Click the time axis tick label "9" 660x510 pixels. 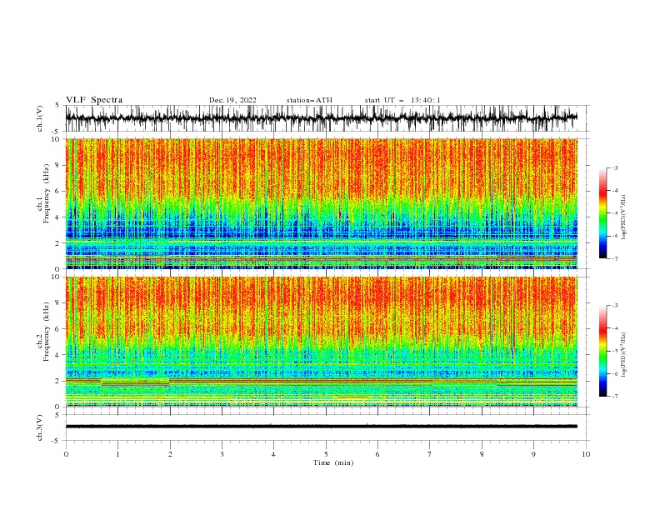[x=533, y=454]
